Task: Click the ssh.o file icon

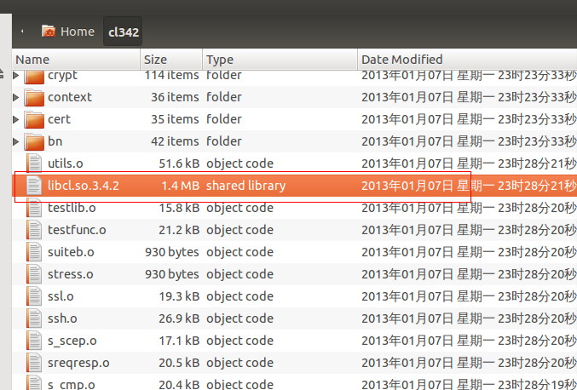Action: tap(34, 318)
